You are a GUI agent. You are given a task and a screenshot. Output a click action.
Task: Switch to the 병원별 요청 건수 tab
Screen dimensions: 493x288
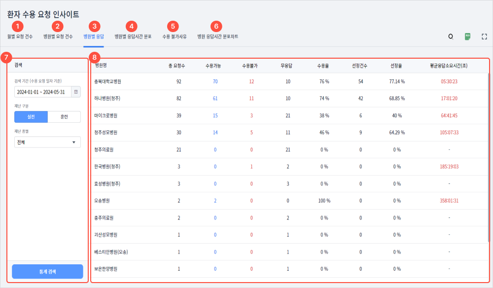pos(58,36)
